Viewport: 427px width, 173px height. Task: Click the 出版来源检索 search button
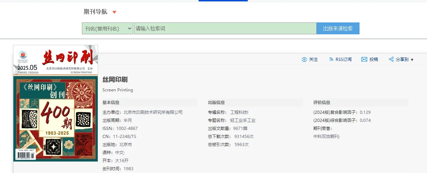pos(338,28)
